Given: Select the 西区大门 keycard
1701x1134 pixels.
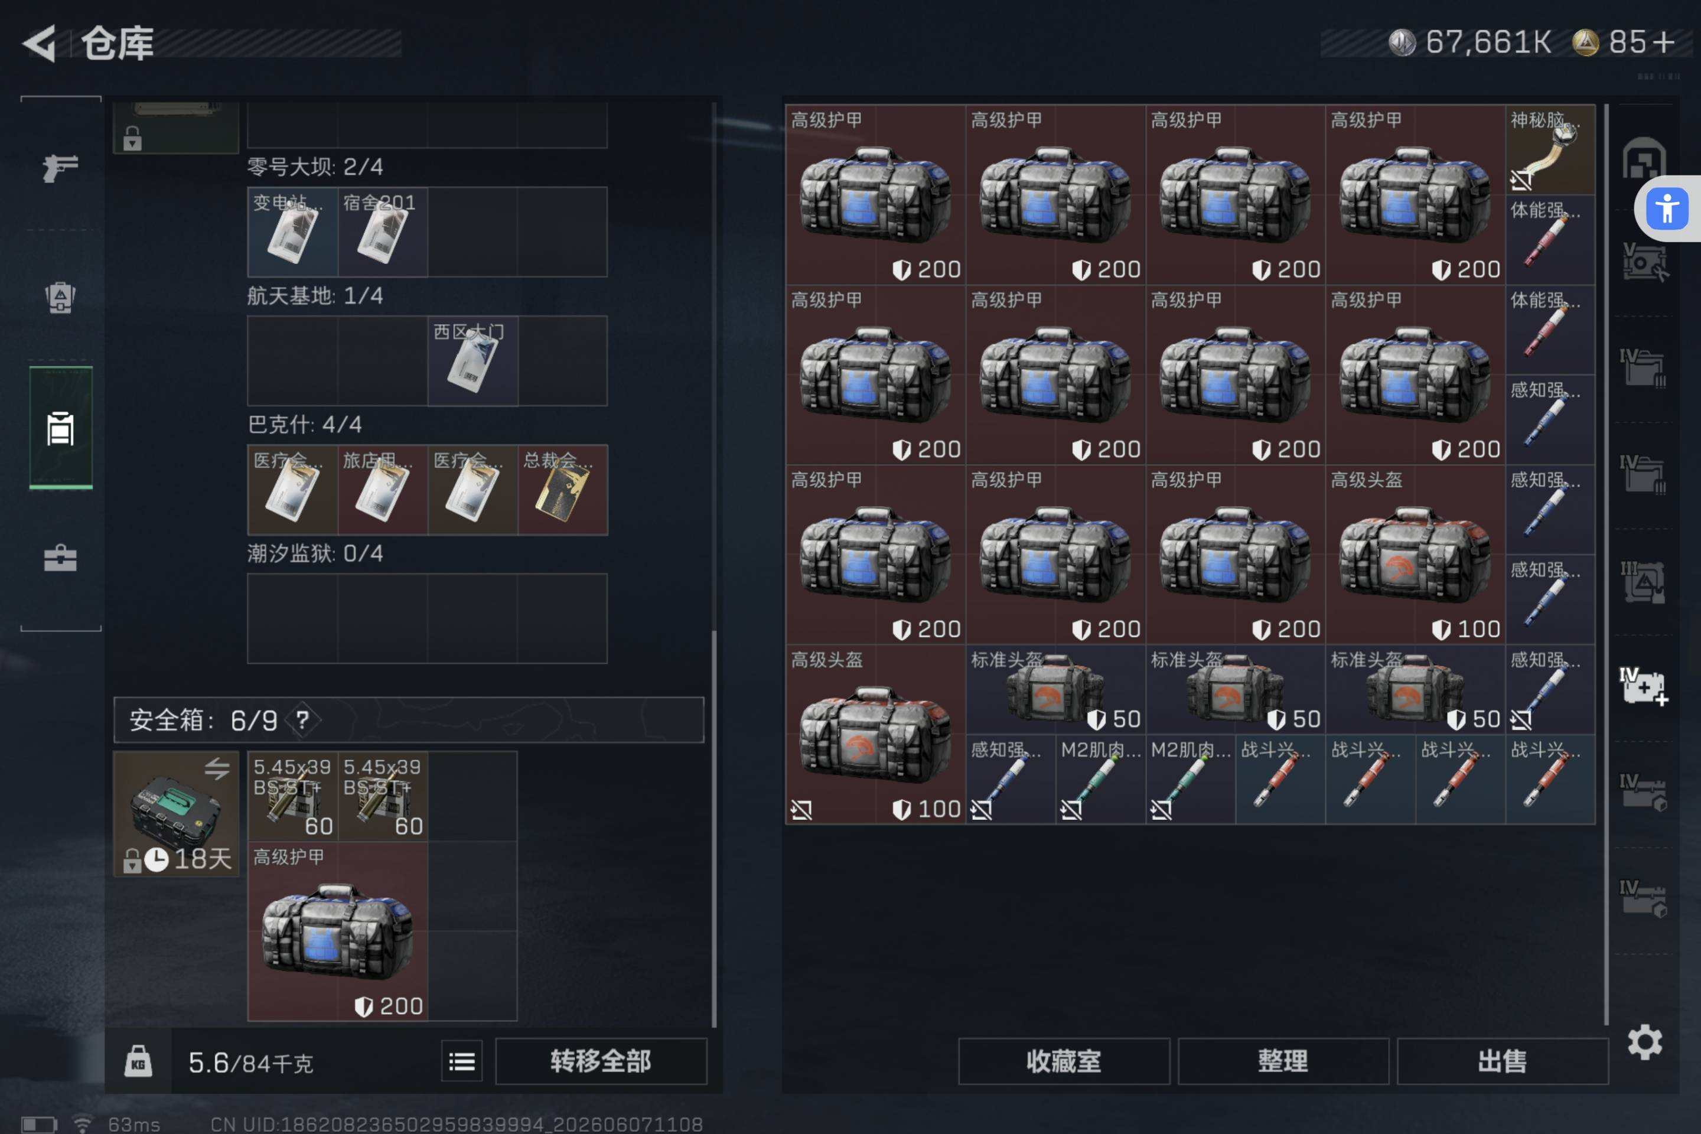Looking at the screenshot, I should (x=472, y=360).
